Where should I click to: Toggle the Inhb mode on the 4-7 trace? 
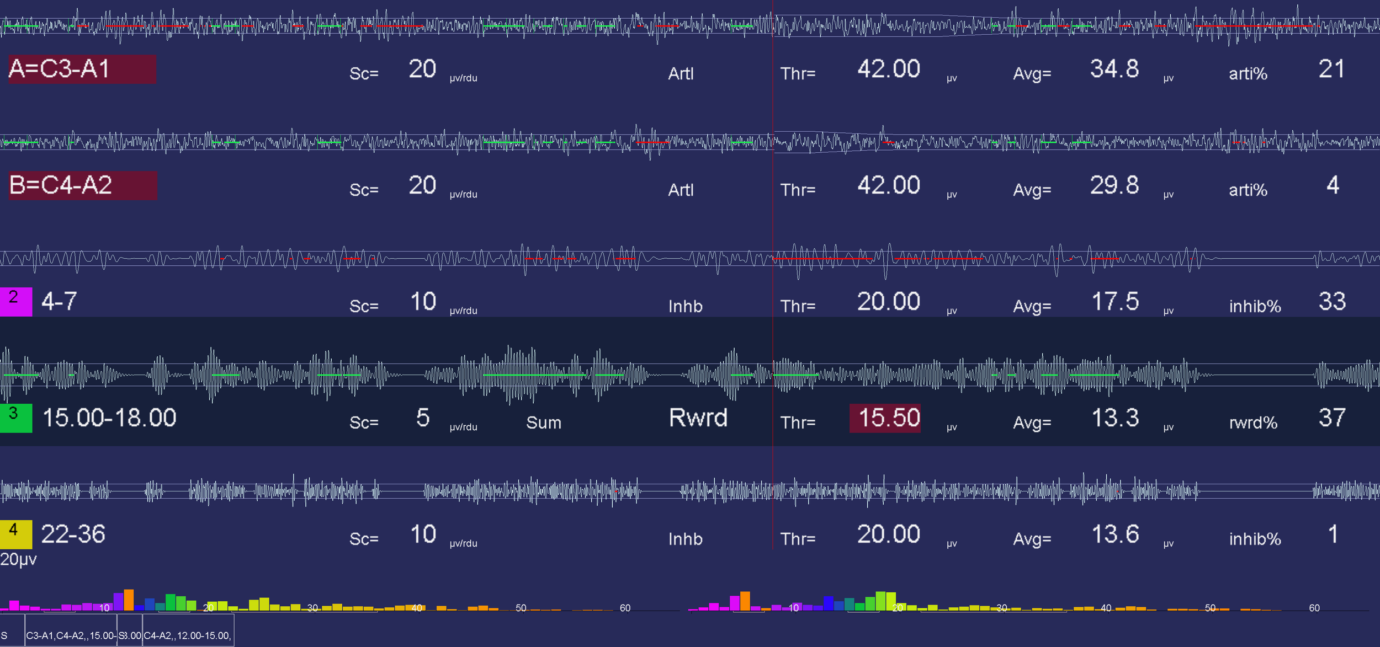coord(684,306)
